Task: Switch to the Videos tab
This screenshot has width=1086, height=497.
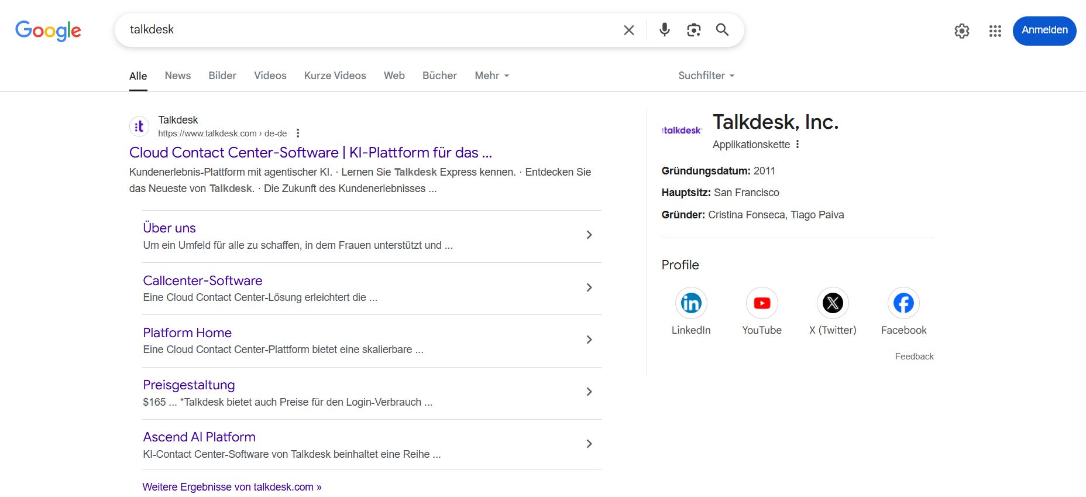Action: [270, 76]
